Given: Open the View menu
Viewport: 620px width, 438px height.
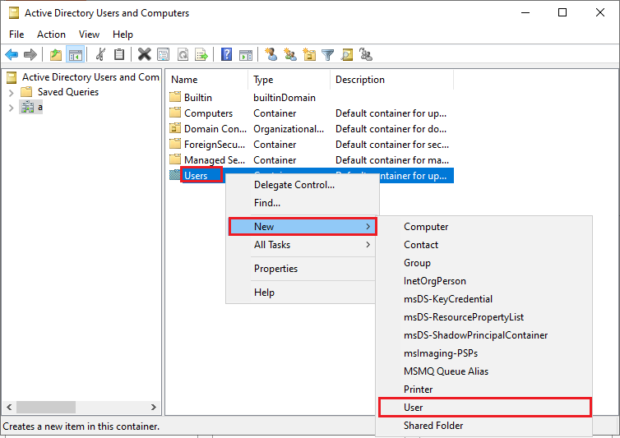Looking at the screenshot, I should point(89,35).
